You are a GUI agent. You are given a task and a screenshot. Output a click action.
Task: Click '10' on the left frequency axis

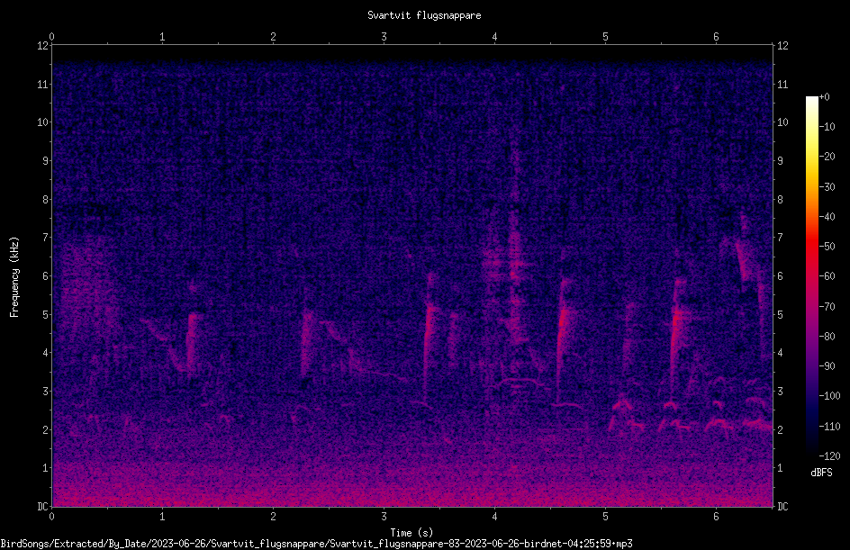pyautogui.click(x=42, y=122)
